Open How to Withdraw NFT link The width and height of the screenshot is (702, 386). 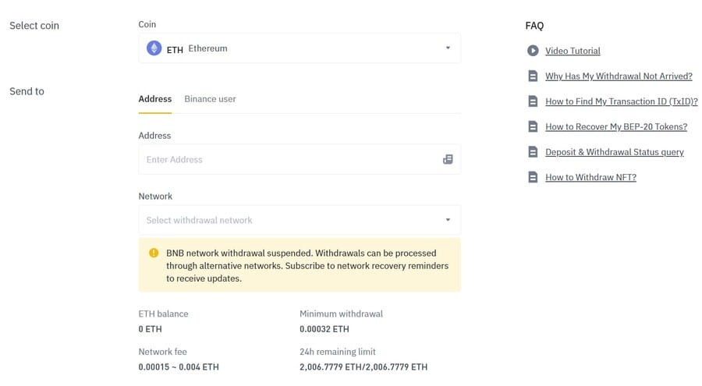pyautogui.click(x=590, y=177)
